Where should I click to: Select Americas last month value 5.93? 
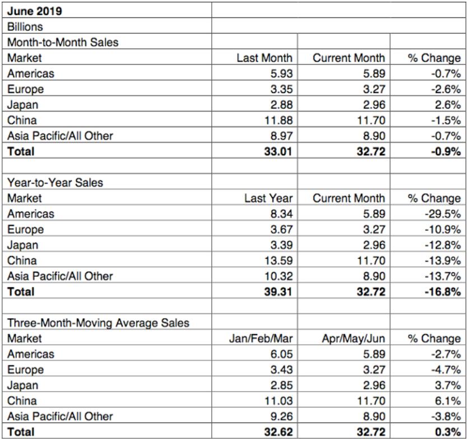coord(254,73)
